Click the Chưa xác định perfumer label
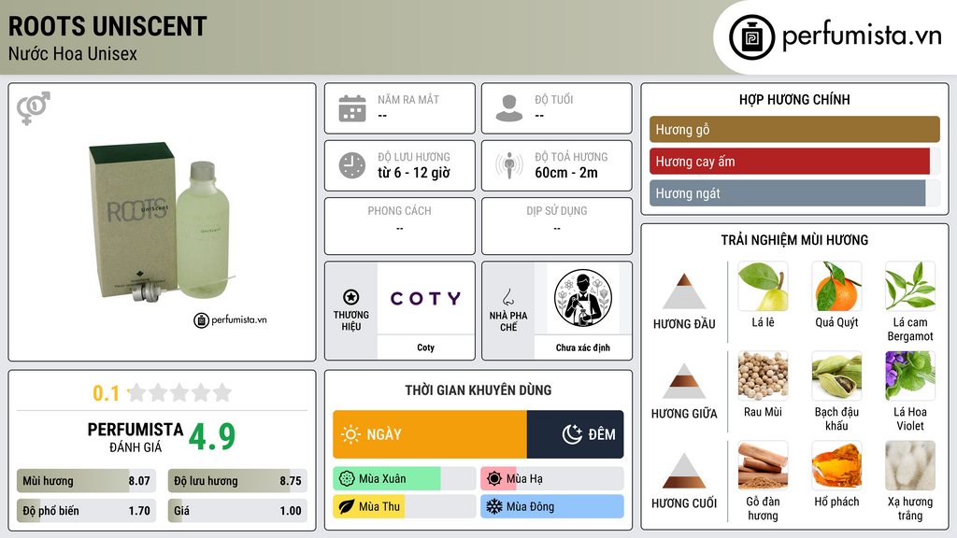Screen dimensions: 957x538 click(x=583, y=347)
